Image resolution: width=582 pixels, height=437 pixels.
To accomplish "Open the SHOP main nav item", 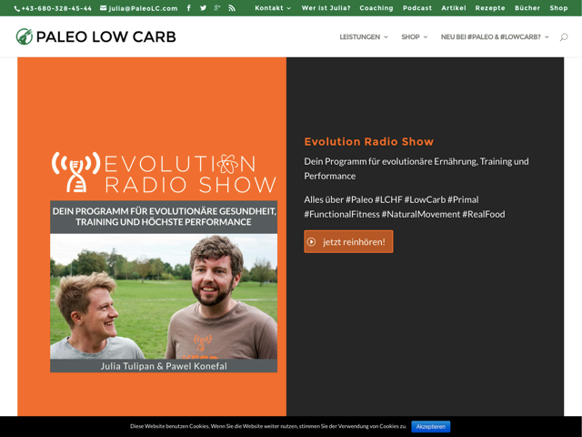I will point(410,36).
